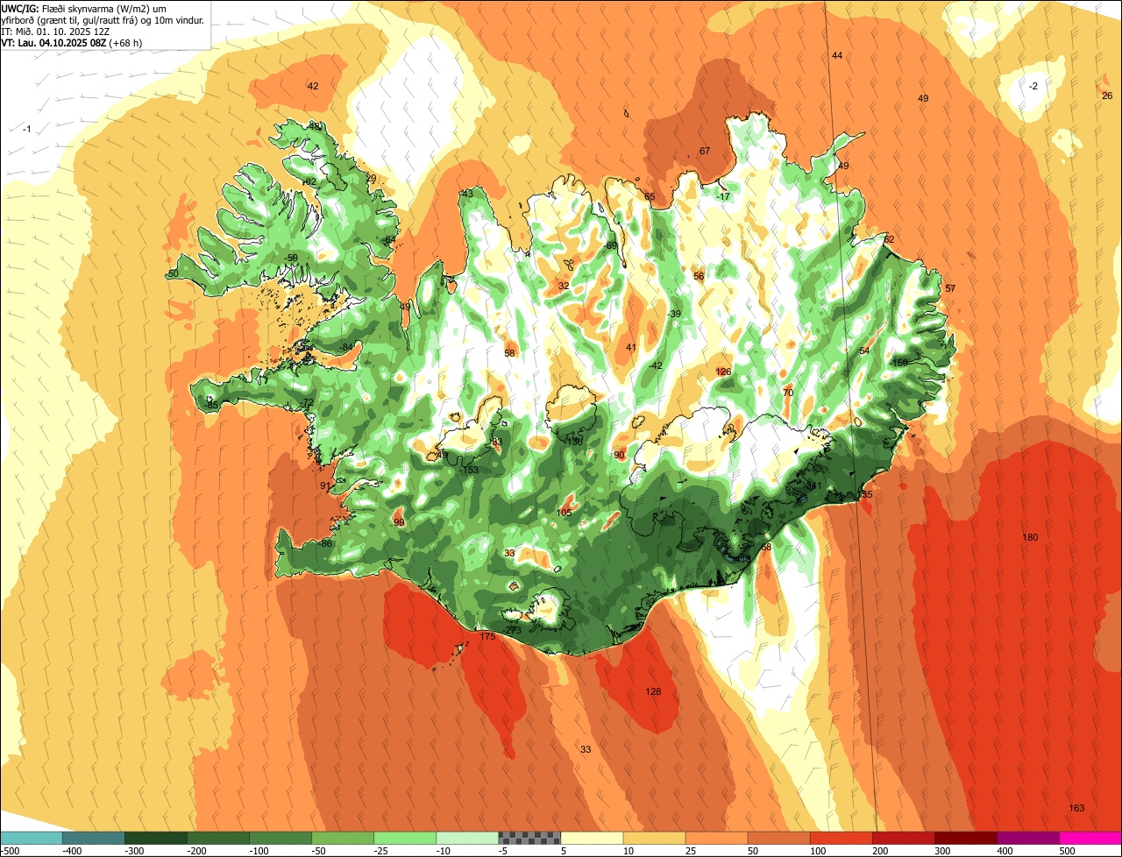Click the -500 to -400 teal legend swatch
The width and height of the screenshot is (1122, 857).
(x=32, y=838)
